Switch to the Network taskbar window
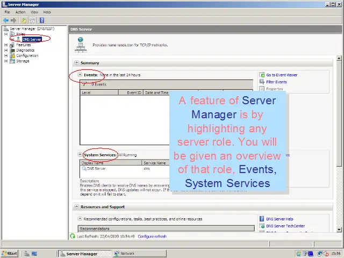 click(x=140, y=254)
